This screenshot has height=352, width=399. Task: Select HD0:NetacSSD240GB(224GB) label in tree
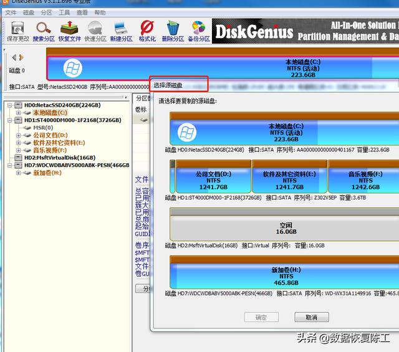click(x=62, y=105)
